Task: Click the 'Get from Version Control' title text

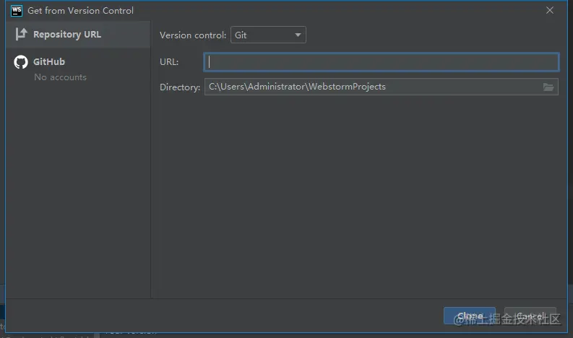Action: (80, 11)
